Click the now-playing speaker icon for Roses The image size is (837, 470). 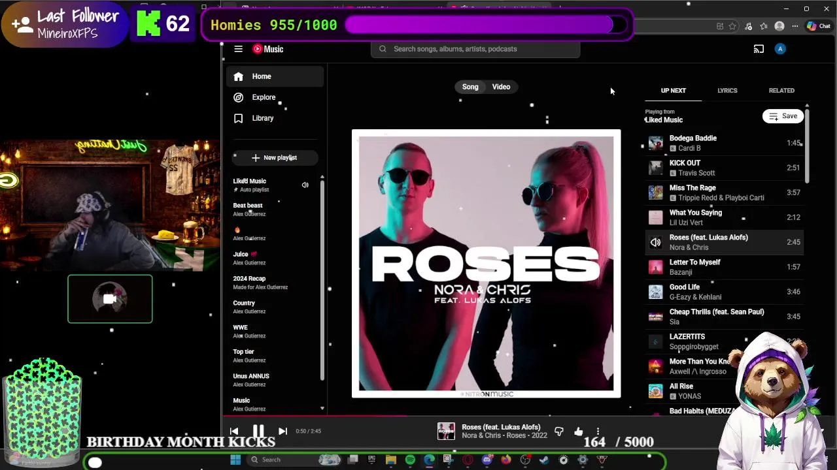[655, 242]
